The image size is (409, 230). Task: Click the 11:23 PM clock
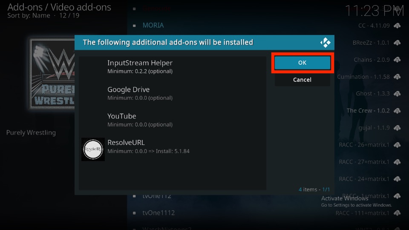point(374,11)
